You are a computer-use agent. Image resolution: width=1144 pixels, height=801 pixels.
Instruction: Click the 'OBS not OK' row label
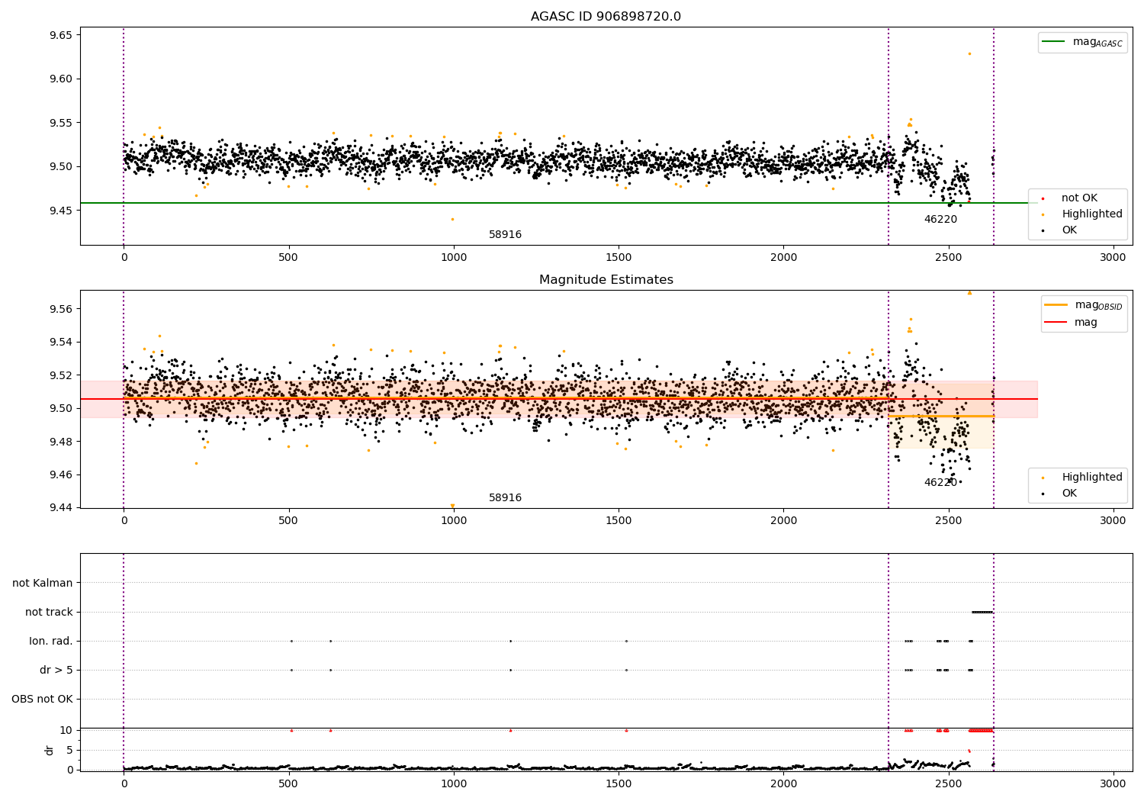42,699
